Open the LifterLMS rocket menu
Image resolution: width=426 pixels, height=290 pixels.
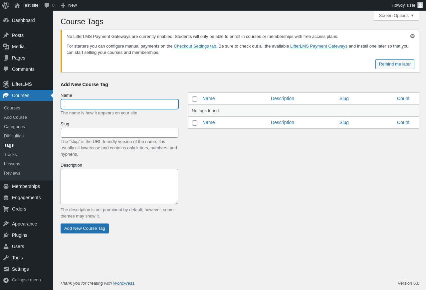pyautogui.click(x=6, y=84)
